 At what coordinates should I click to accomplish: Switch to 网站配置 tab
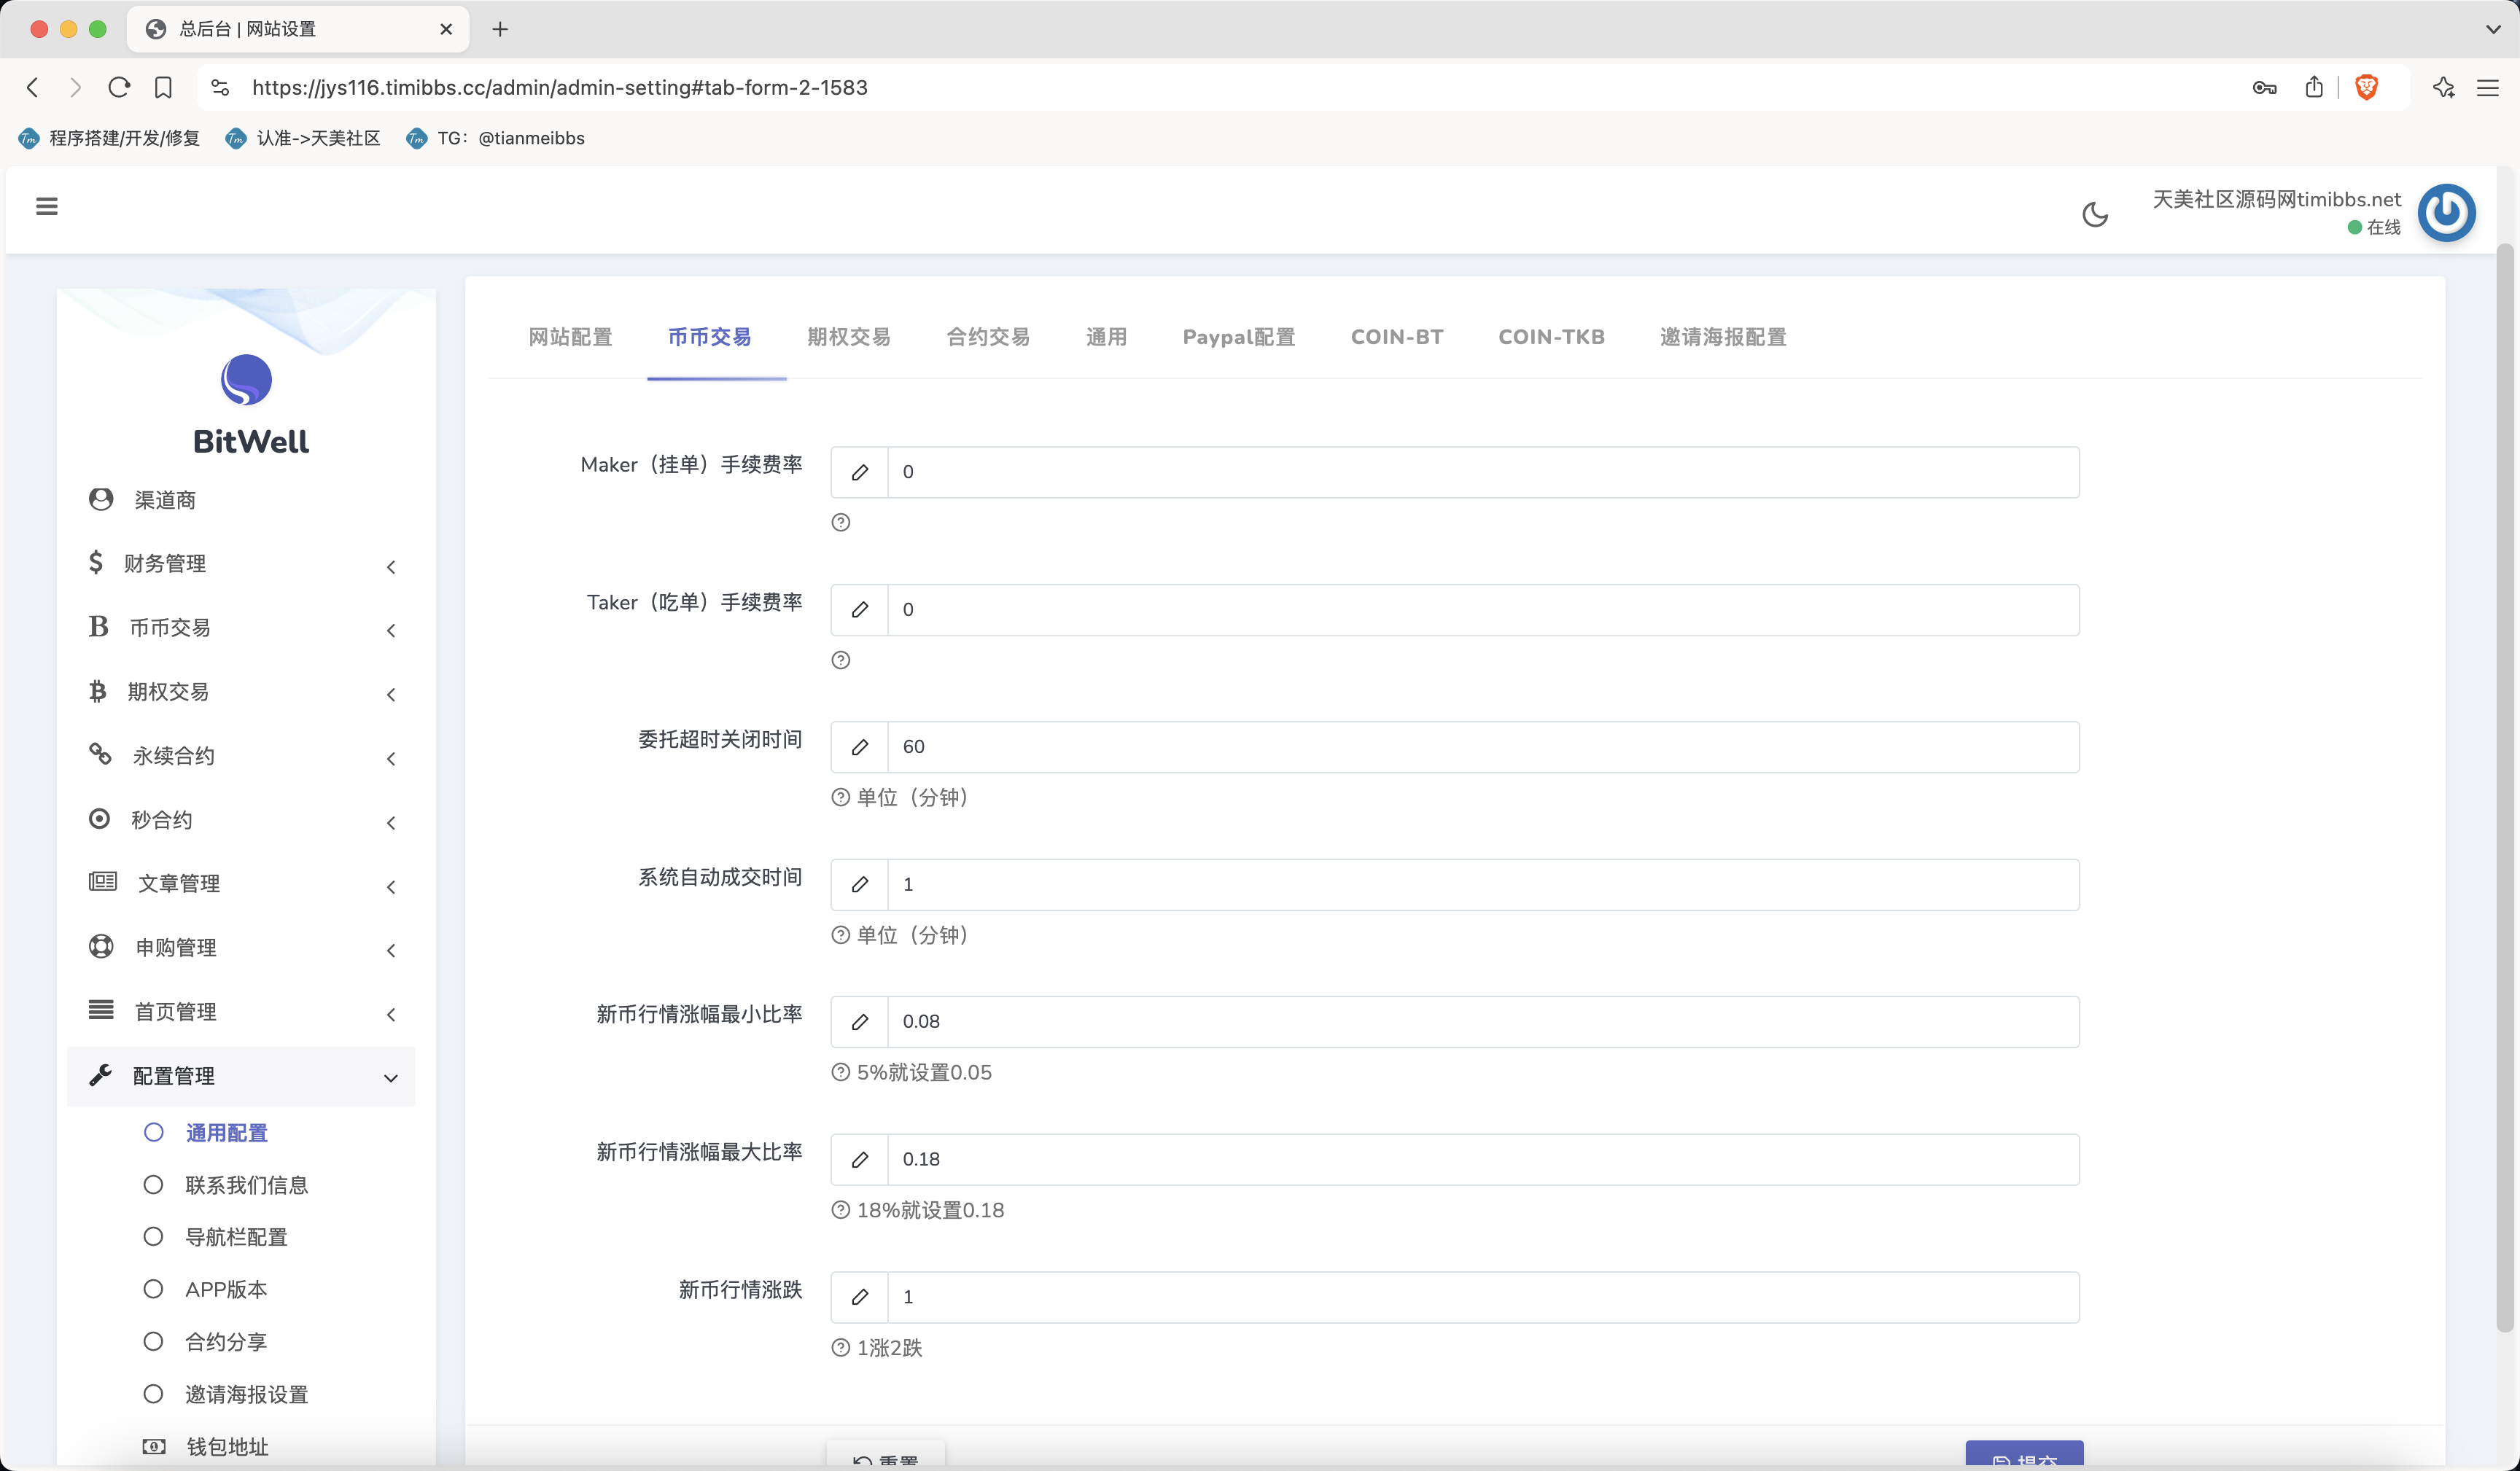pyautogui.click(x=570, y=338)
